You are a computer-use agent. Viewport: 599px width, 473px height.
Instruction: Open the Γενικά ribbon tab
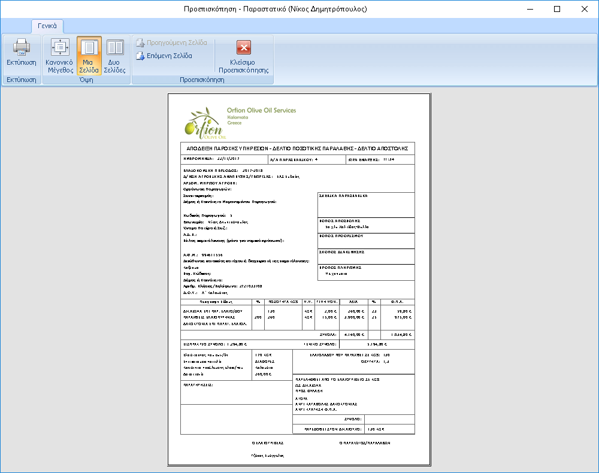[47, 26]
